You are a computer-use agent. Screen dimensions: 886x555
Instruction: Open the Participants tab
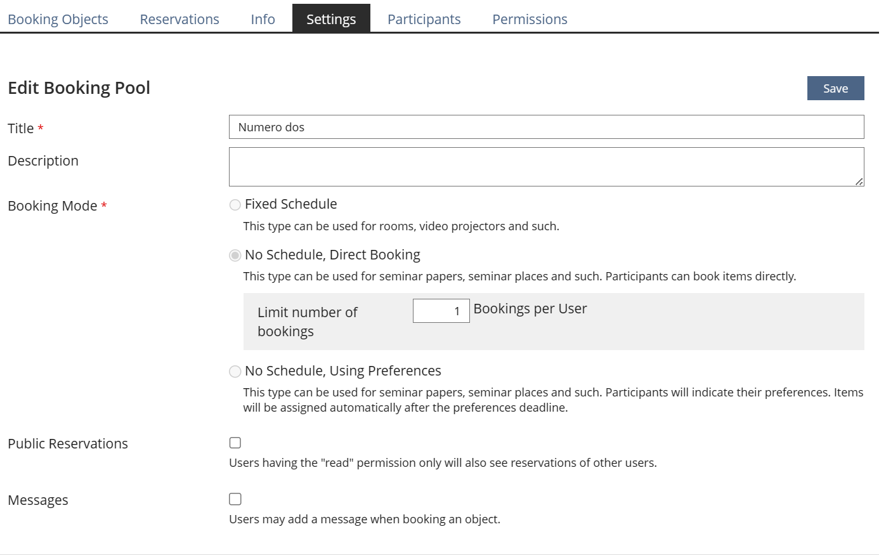pos(424,19)
